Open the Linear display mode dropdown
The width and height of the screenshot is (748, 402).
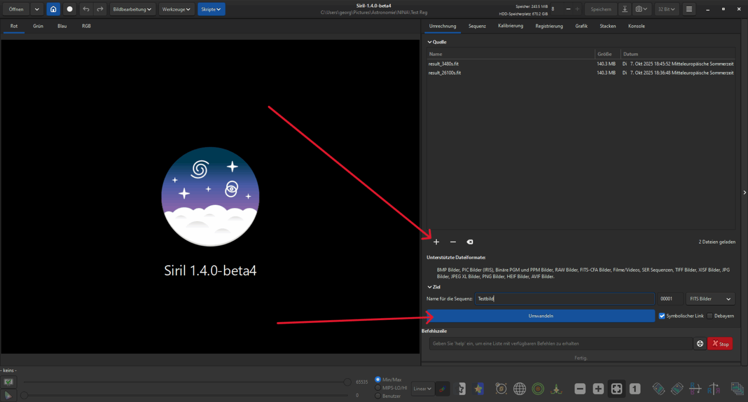[x=422, y=388]
